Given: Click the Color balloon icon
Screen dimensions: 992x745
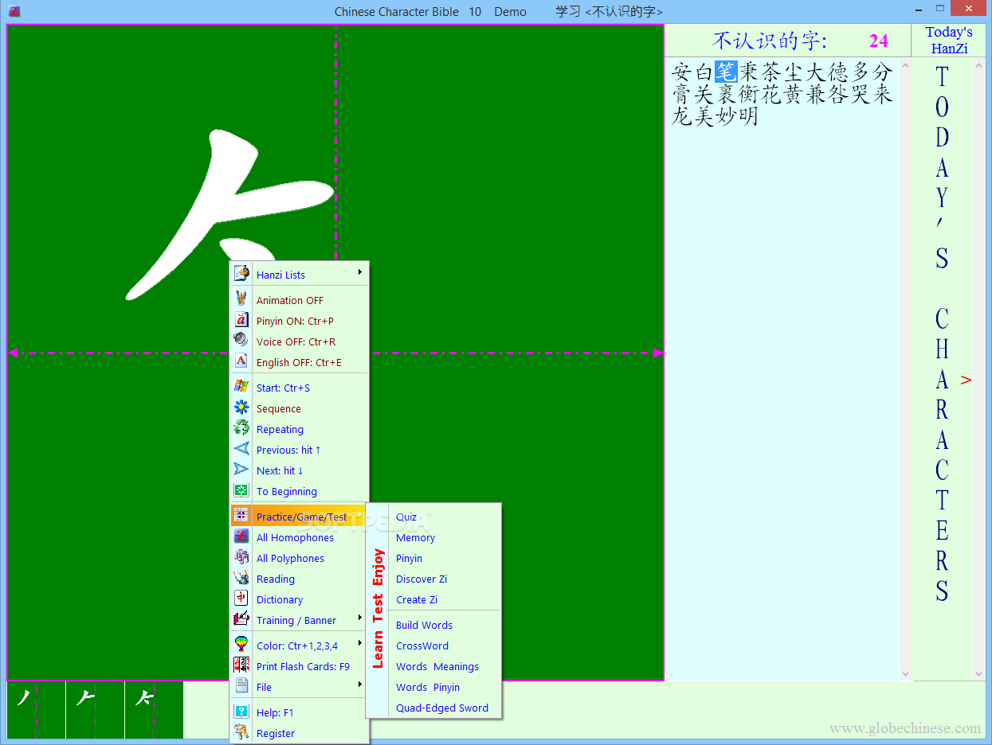Looking at the screenshot, I should click(241, 645).
